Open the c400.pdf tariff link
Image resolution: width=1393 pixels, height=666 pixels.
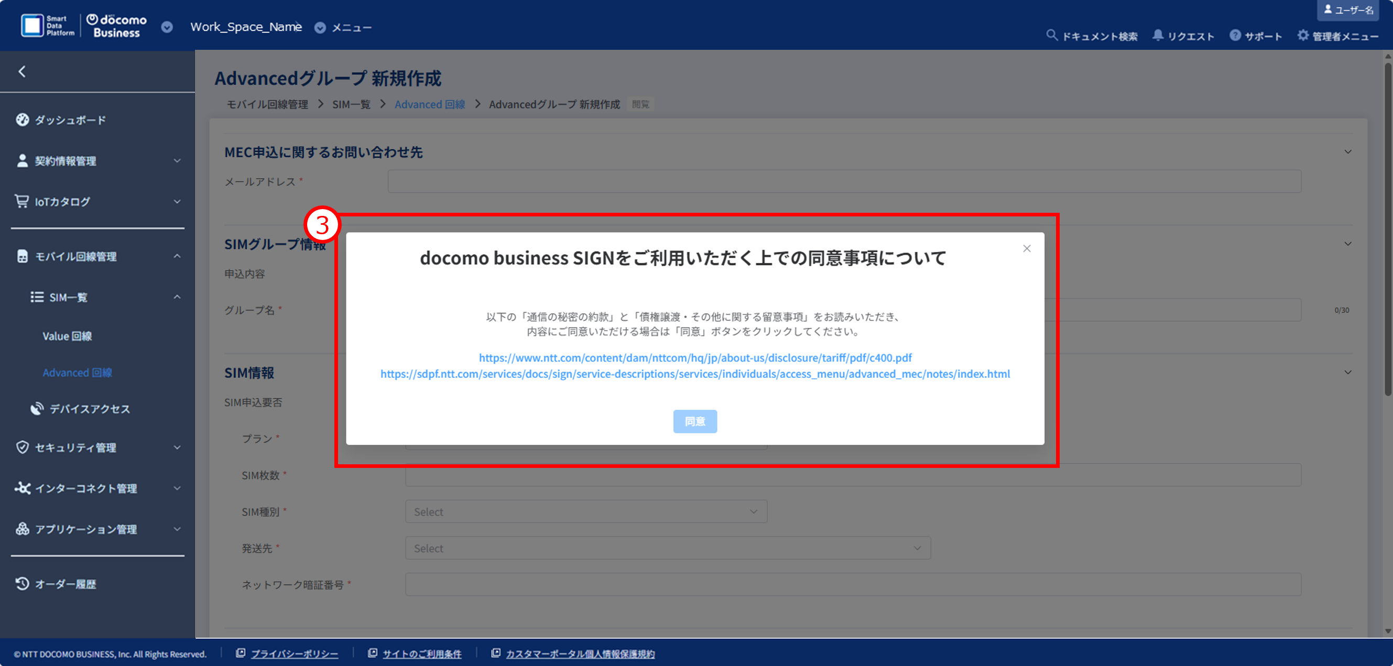point(695,357)
